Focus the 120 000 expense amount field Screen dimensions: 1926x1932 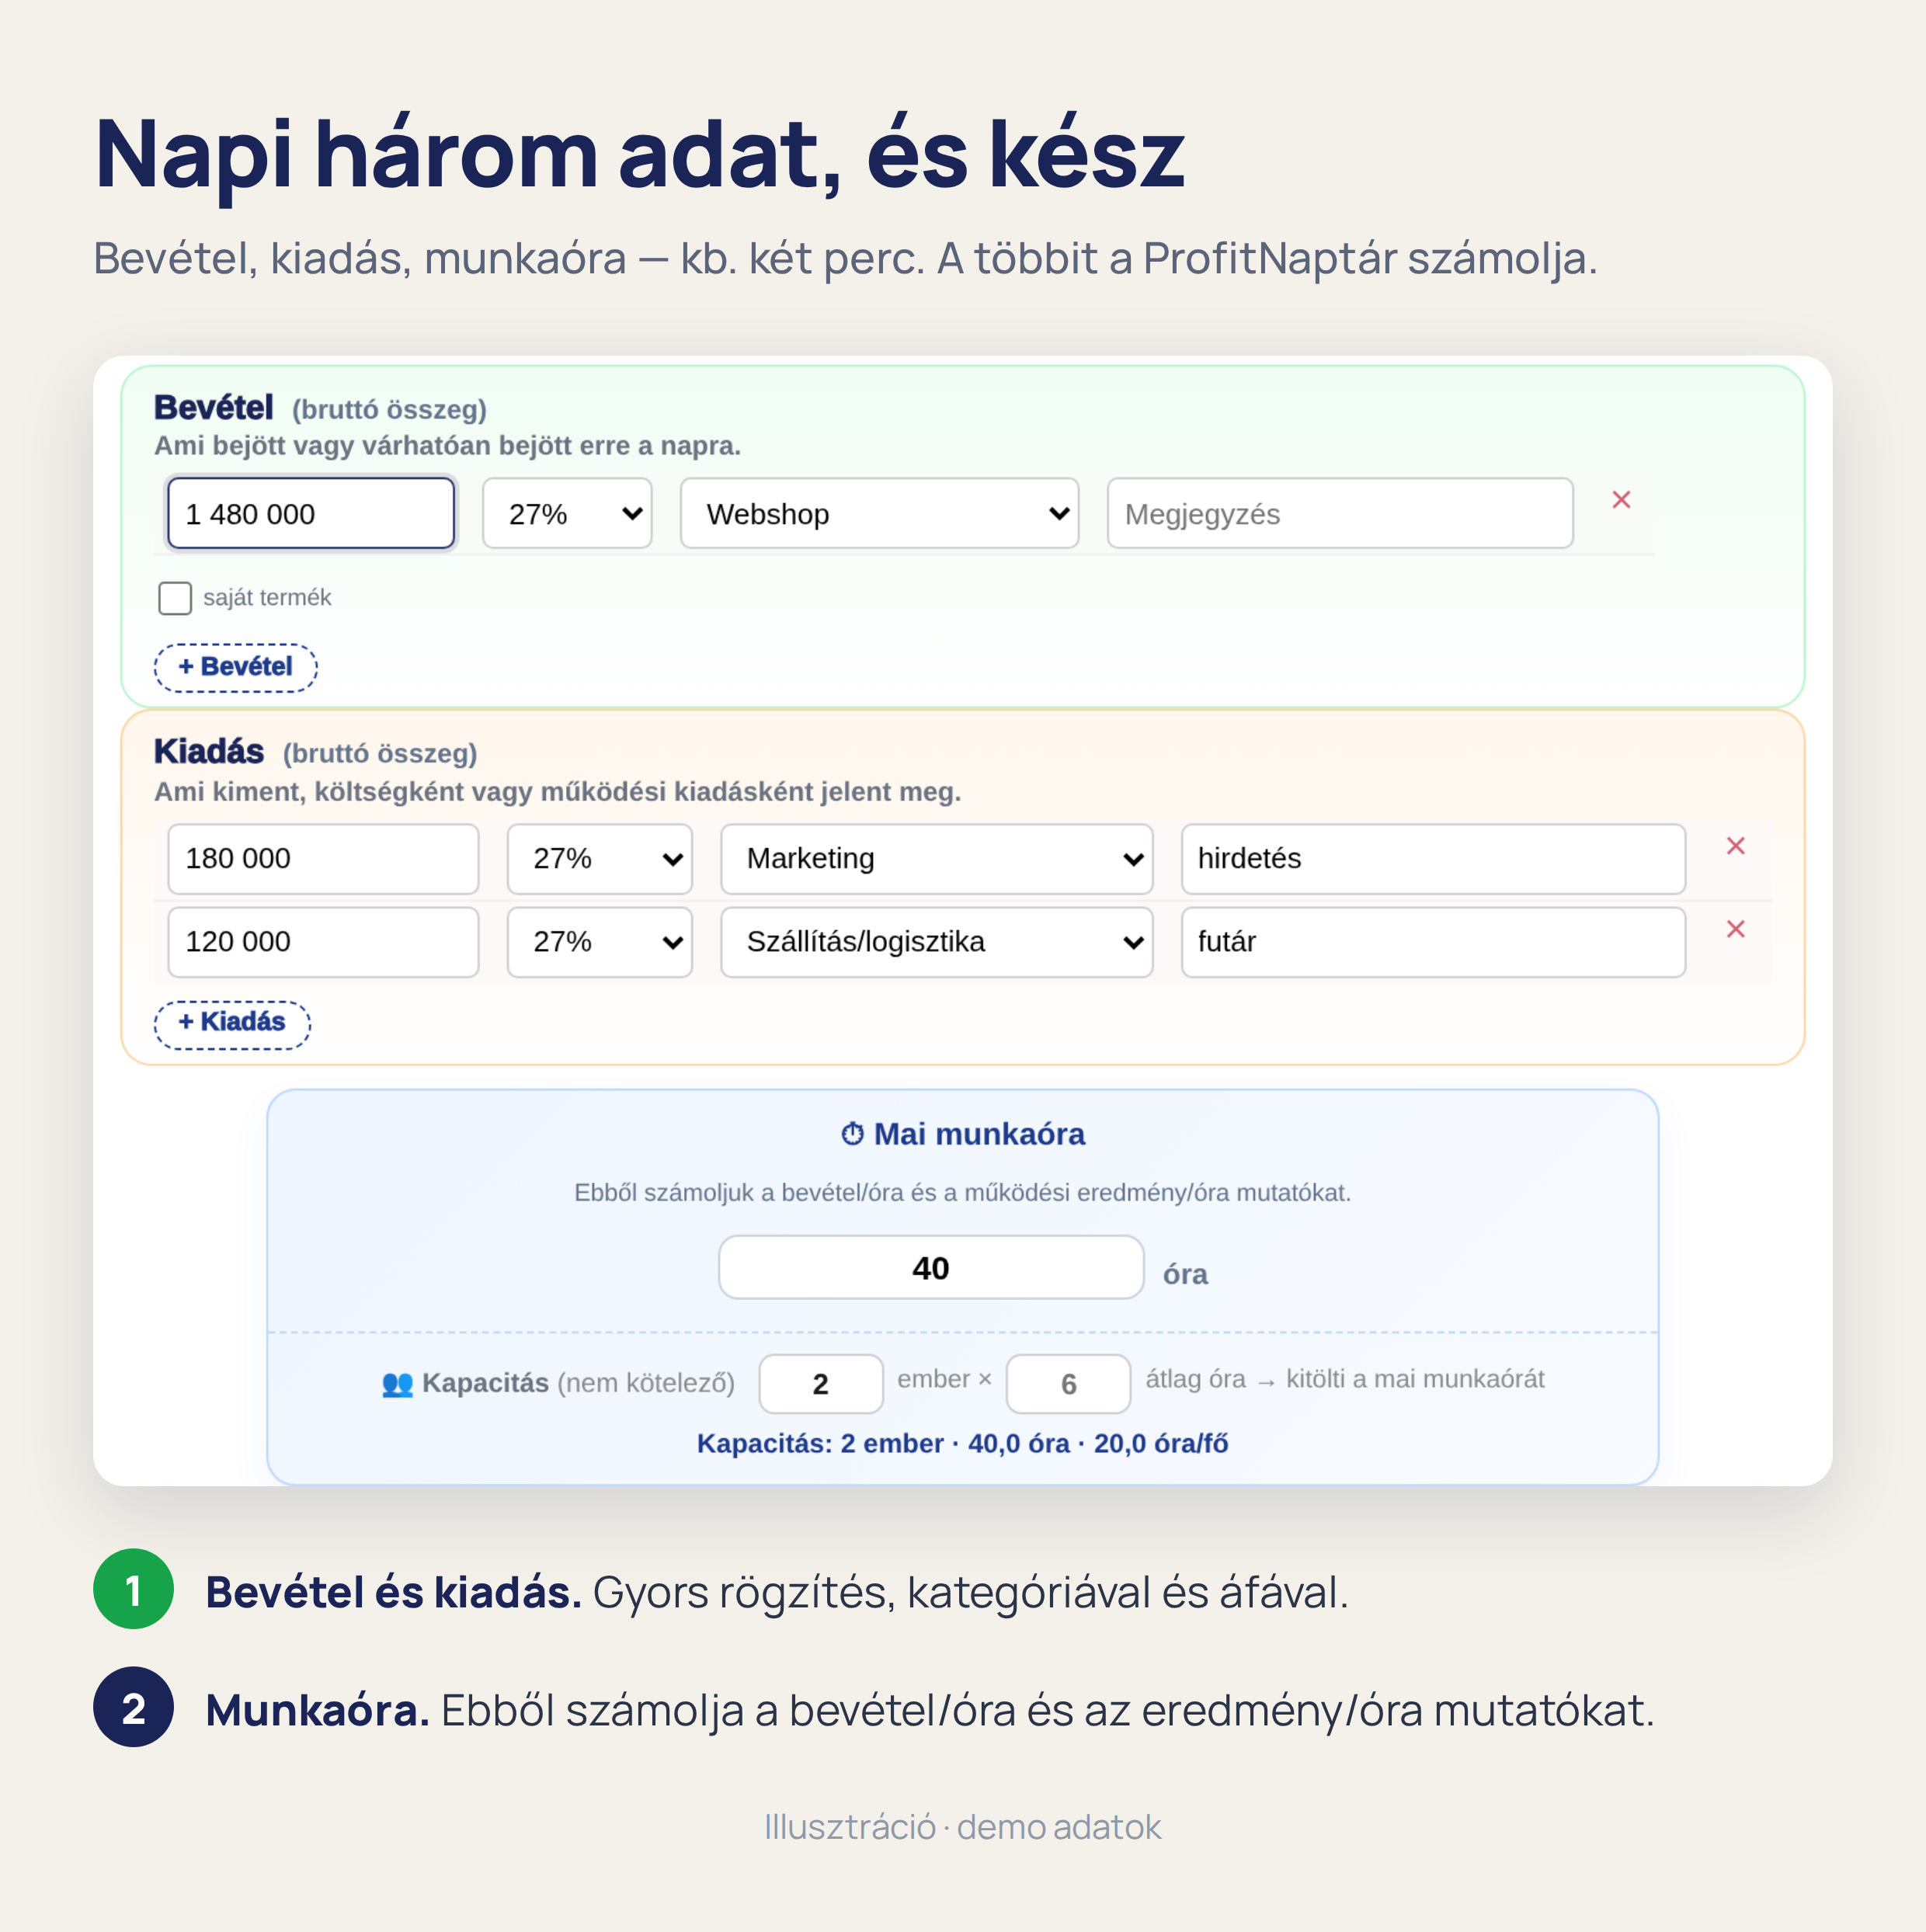click(x=323, y=942)
